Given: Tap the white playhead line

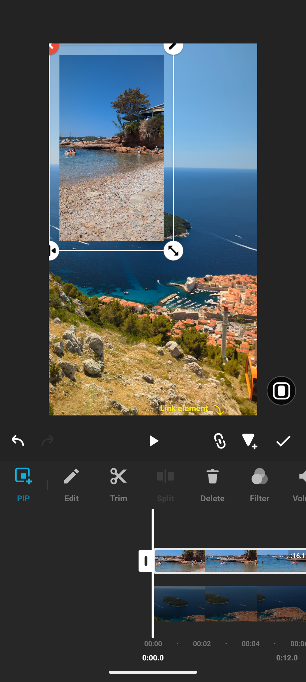Looking at the screenshot, I should 153,573.
